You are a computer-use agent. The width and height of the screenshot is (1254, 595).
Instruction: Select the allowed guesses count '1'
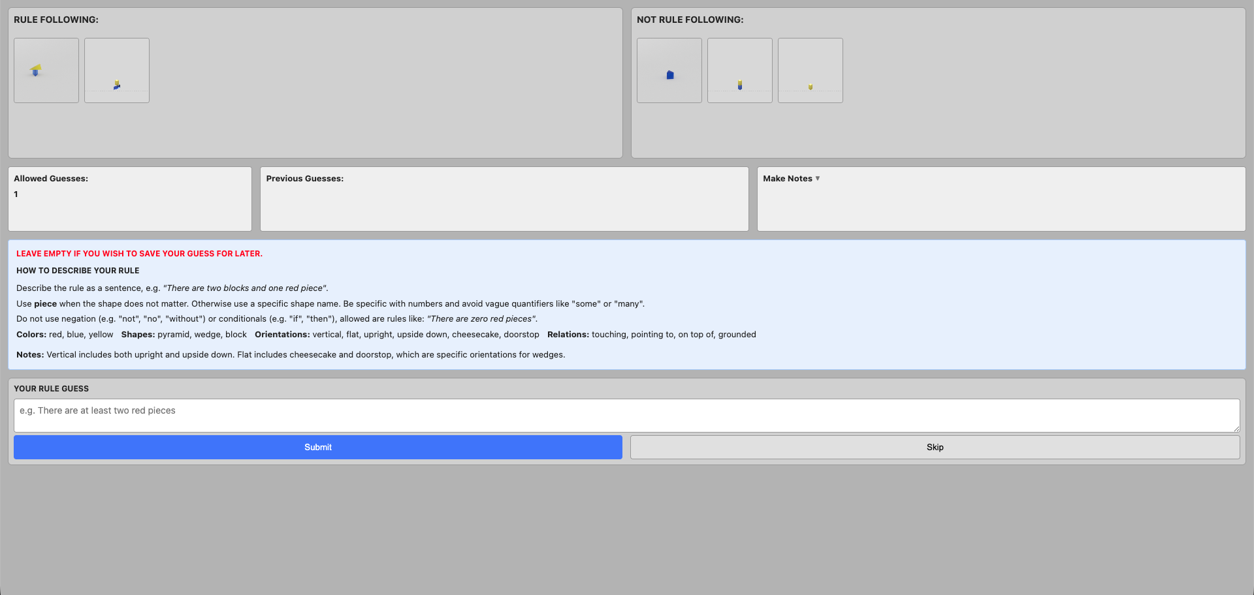[16, 194]
